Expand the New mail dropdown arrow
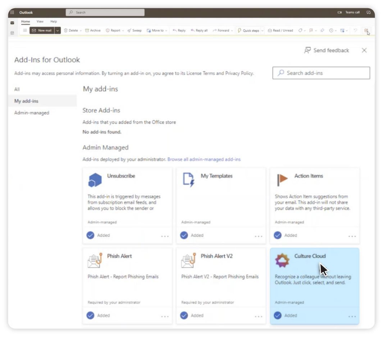This screenshot has width=383, height=337. click(x=58, y=30)
